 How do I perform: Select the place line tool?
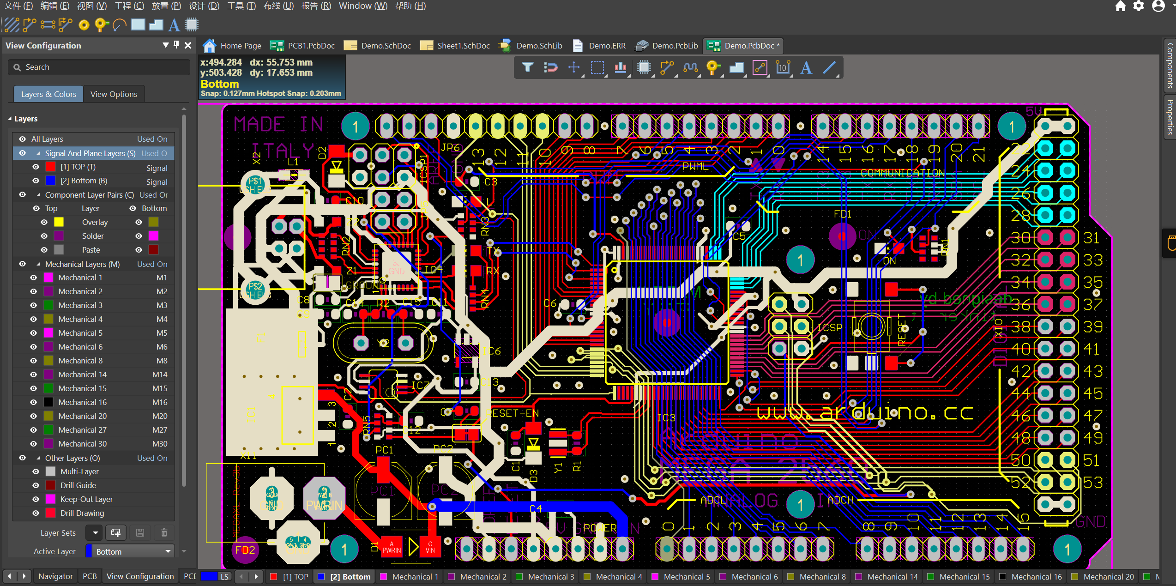coord(829,67)
